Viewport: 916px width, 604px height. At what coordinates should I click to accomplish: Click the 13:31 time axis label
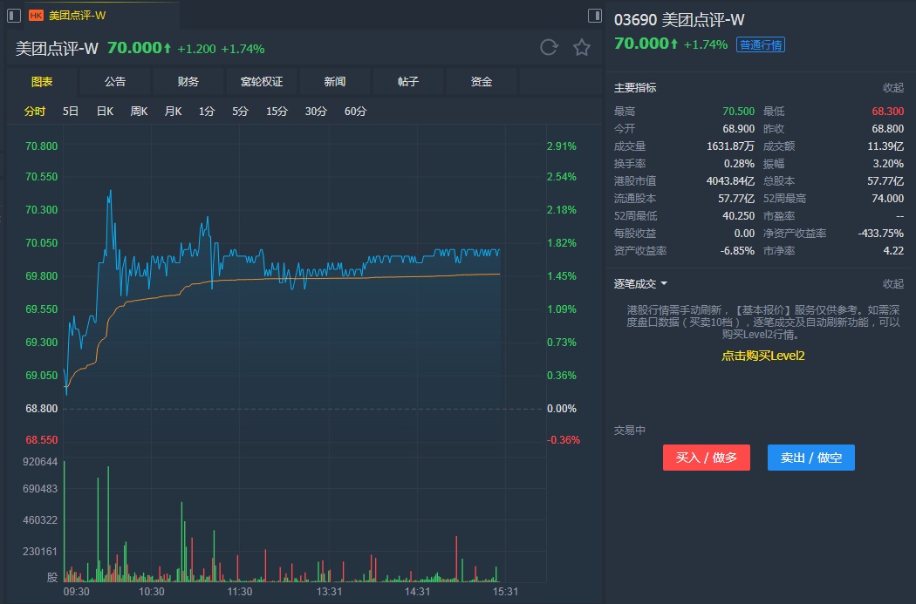330,591
